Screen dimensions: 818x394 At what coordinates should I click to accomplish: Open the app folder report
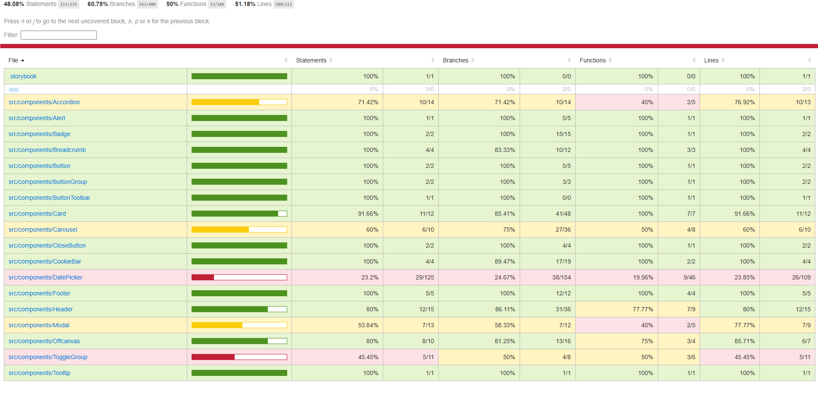(x=13, y=89)
